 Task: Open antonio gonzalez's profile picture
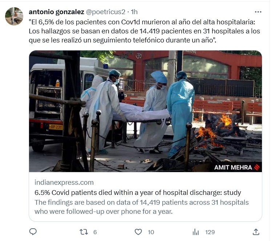(14, 16)
